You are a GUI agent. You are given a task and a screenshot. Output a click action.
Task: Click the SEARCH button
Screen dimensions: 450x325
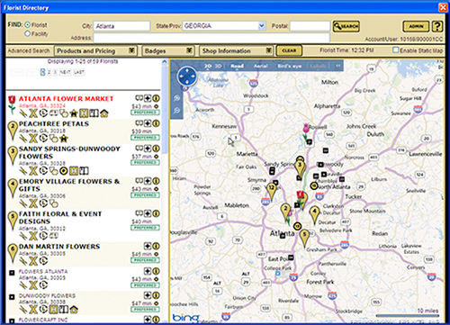pos(346,26)
